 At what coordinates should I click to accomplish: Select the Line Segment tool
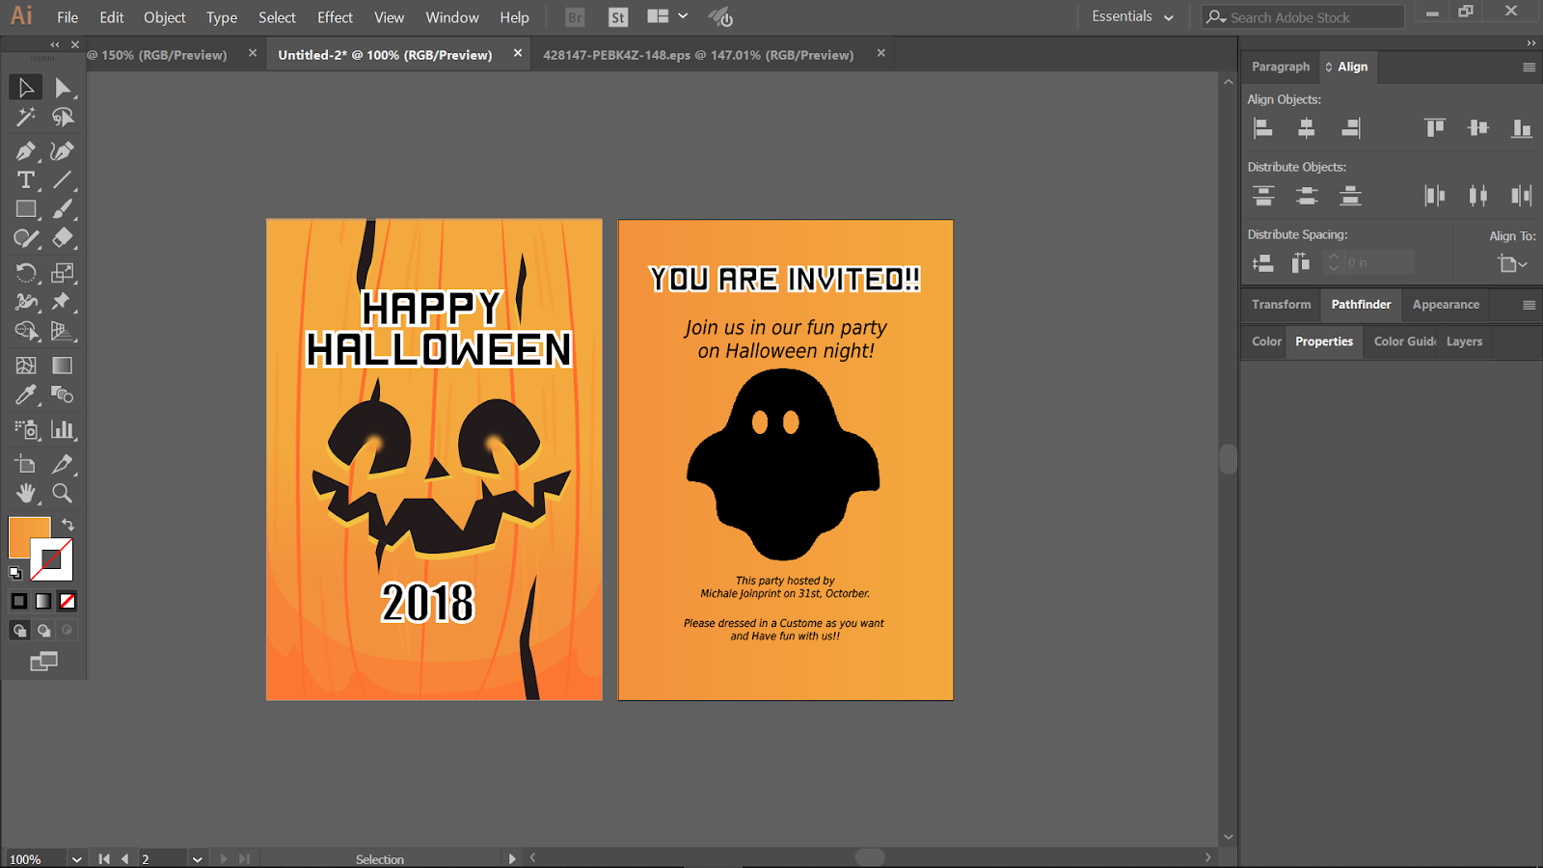pyautogui.click(x=63, y=180)
